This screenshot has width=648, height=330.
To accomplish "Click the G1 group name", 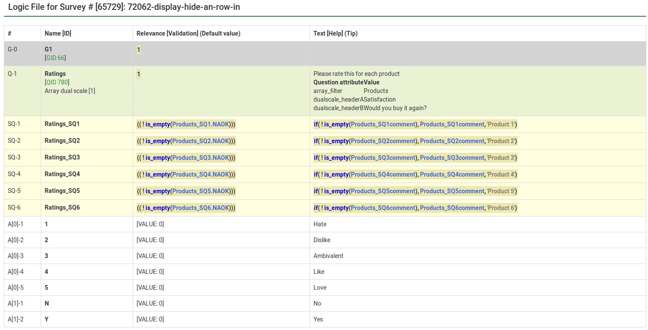I will pos(49,49).
